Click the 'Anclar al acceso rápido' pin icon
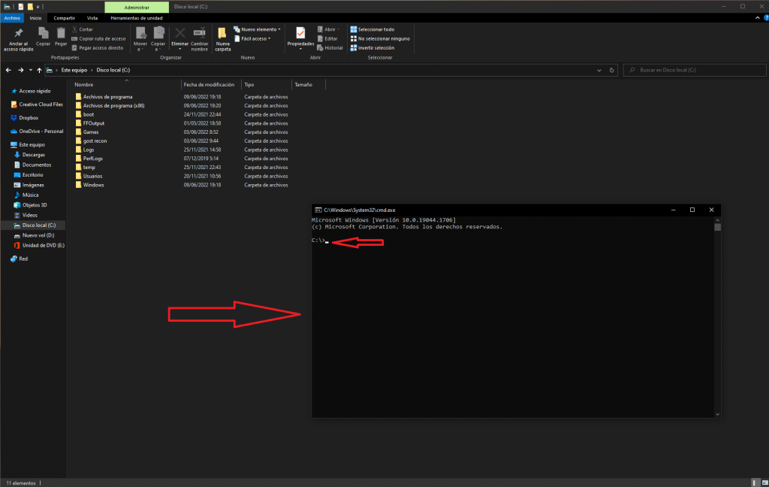This screenshot has height=487, width=769. (18, 34)
